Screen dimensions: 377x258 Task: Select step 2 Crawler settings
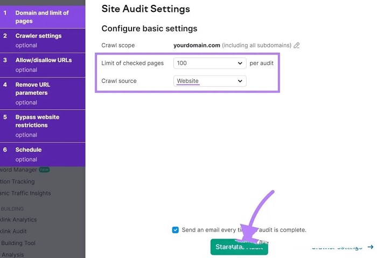click(43, 40)
